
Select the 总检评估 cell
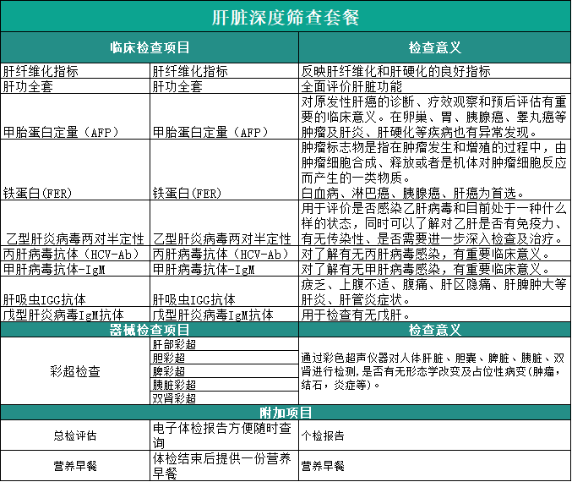coord(75,435)
